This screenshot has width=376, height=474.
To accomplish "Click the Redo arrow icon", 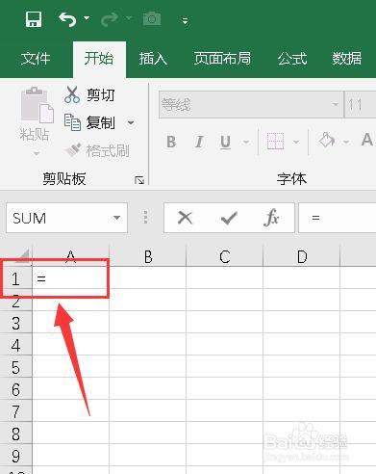I will coord(109,19).
